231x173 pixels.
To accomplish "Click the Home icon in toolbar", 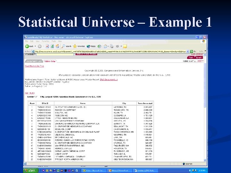I will tap(57, 46).
